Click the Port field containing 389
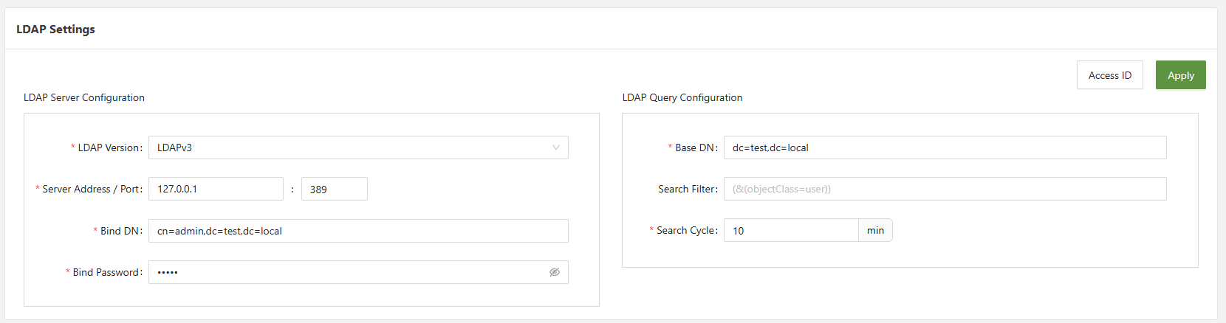 [x=334, y=189]
